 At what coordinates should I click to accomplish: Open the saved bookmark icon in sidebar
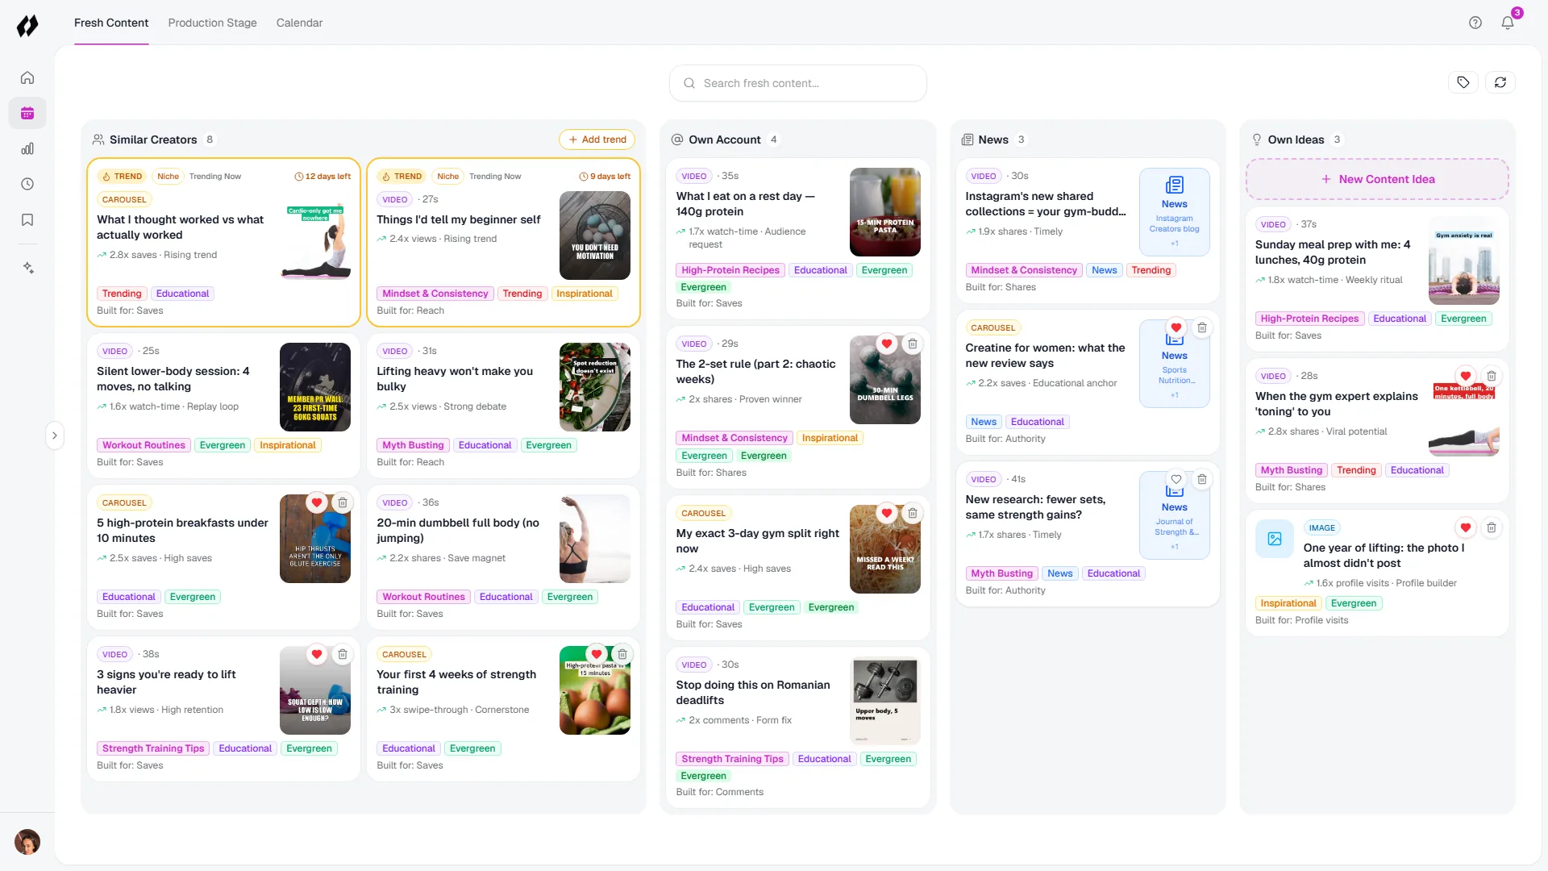[x=27, y=219]
